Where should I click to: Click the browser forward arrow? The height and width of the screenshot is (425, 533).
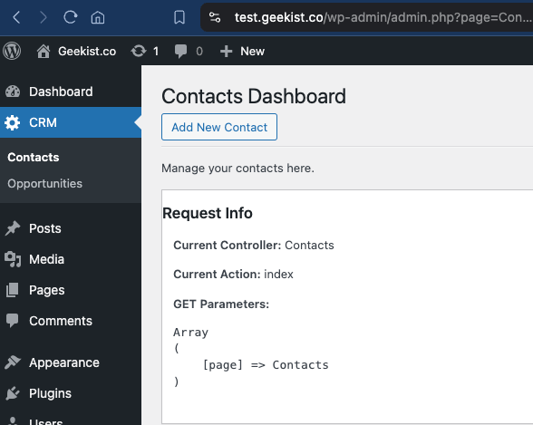coord(43,17)
